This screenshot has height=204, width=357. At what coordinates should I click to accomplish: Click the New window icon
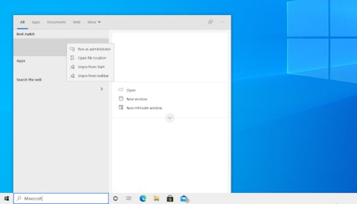click(x=121, y=98)
